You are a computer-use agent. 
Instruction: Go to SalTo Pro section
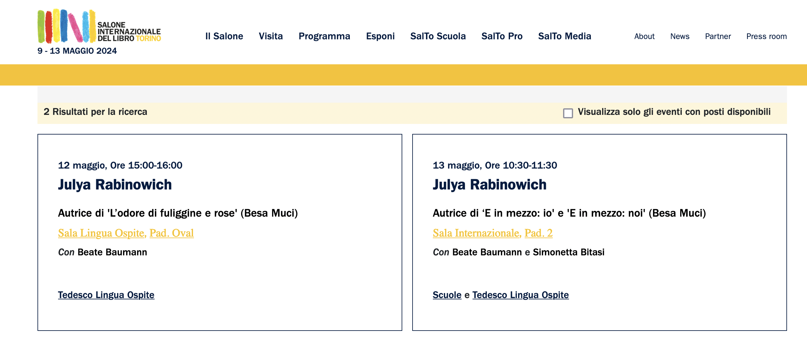[502, 36]
